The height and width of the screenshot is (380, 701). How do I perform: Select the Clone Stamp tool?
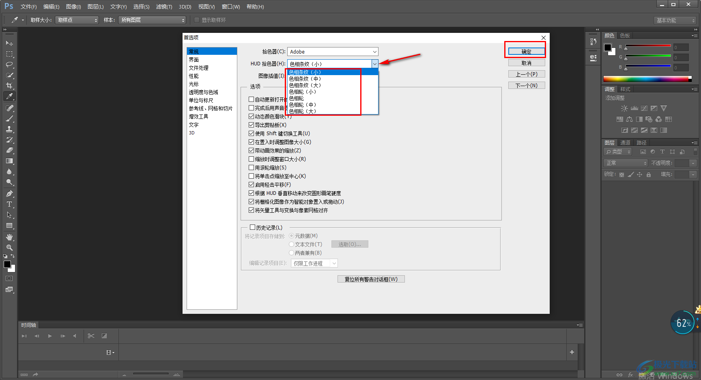click(9, 129)
